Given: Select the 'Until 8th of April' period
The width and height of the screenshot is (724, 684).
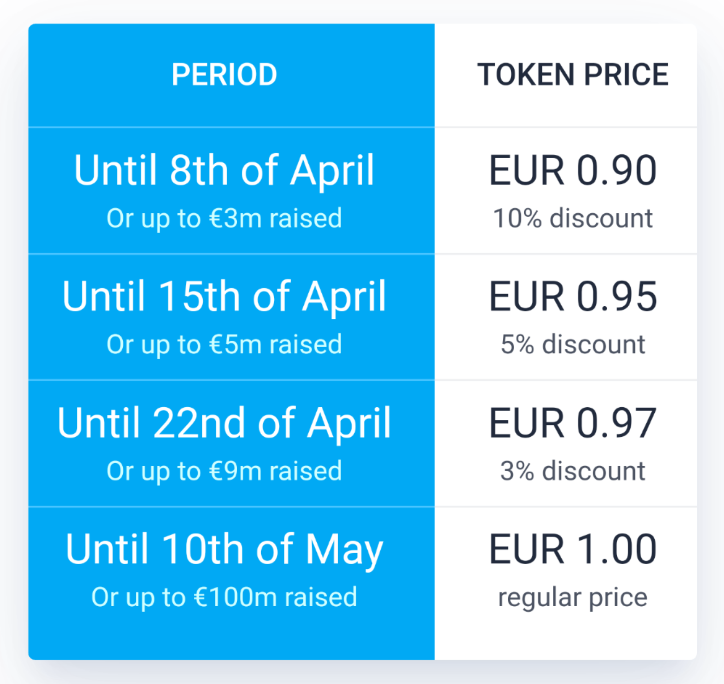Looking at the screenshot, I should pos(224,170).
